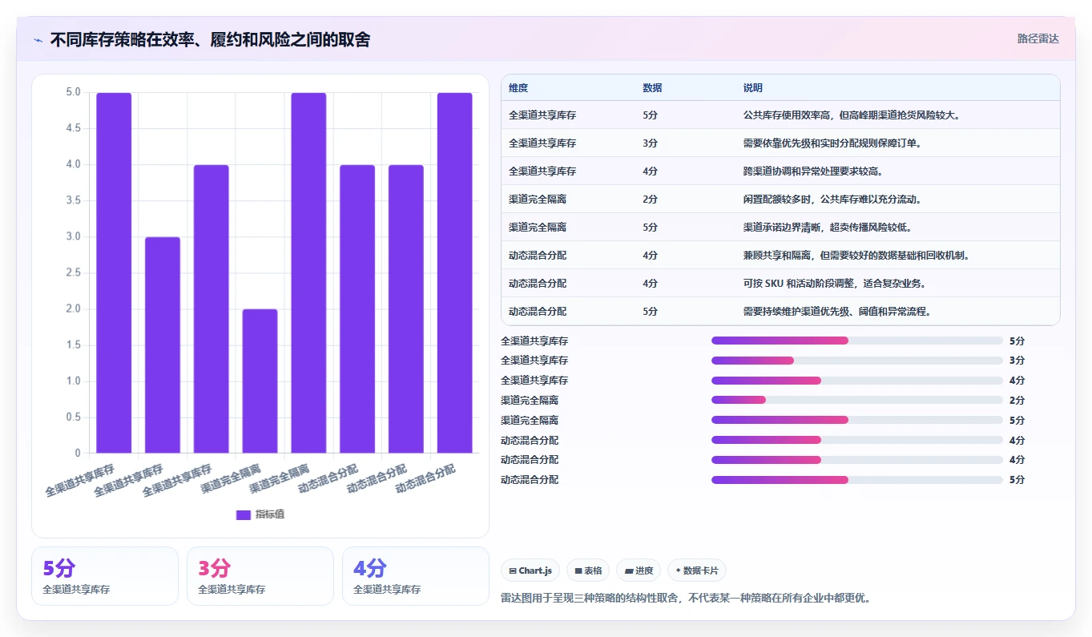Select the row 闲置配额较多时，公共库存难以充分流动。

tap(780, 199)
